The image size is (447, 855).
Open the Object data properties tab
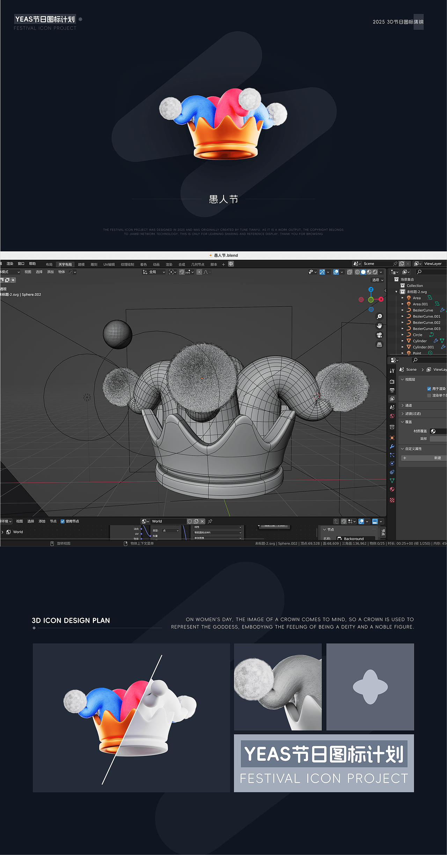click(x=392, y=481)
